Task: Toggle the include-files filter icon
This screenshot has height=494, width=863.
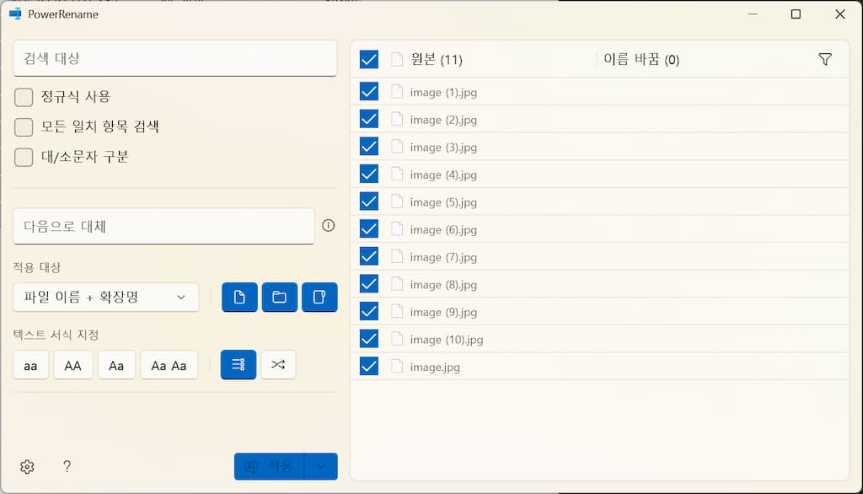Action: [239, 297]
